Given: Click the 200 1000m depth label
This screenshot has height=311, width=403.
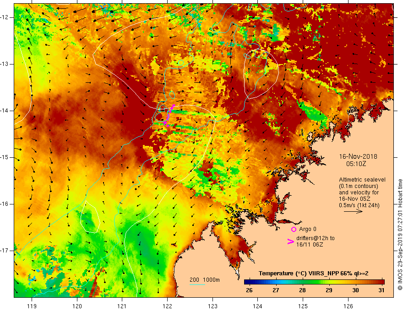Looking at the screenshot, I should tap(205, 280).
